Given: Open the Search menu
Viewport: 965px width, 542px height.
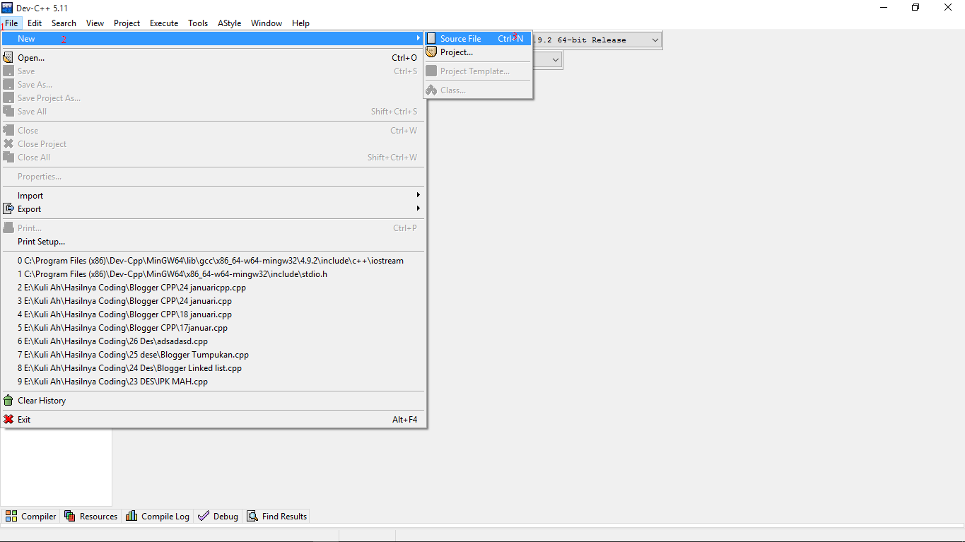Looking at the screenshot, I should pyautogui.click(x=64, y=23).
